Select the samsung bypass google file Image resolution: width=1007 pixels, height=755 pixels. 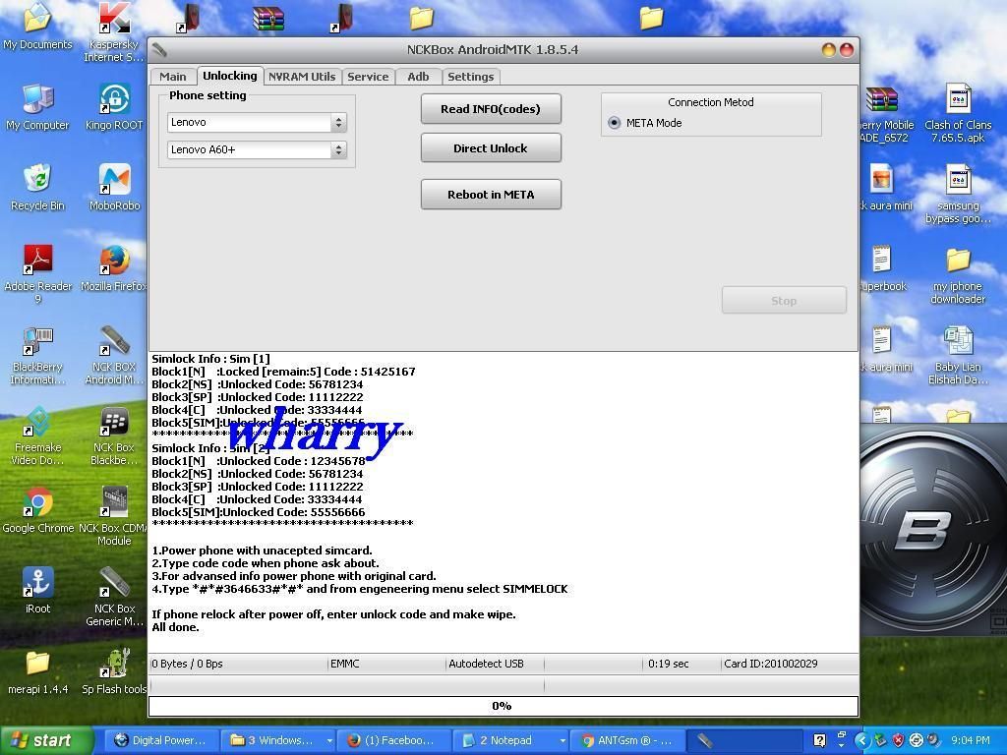(x=958, y=195)
